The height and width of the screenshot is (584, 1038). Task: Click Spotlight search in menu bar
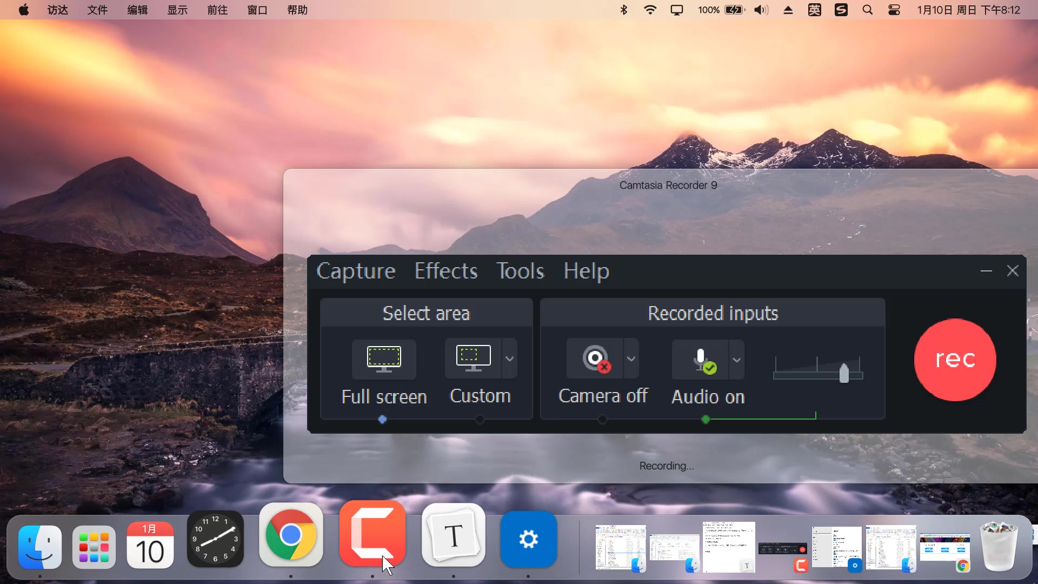tap(867, 10)
